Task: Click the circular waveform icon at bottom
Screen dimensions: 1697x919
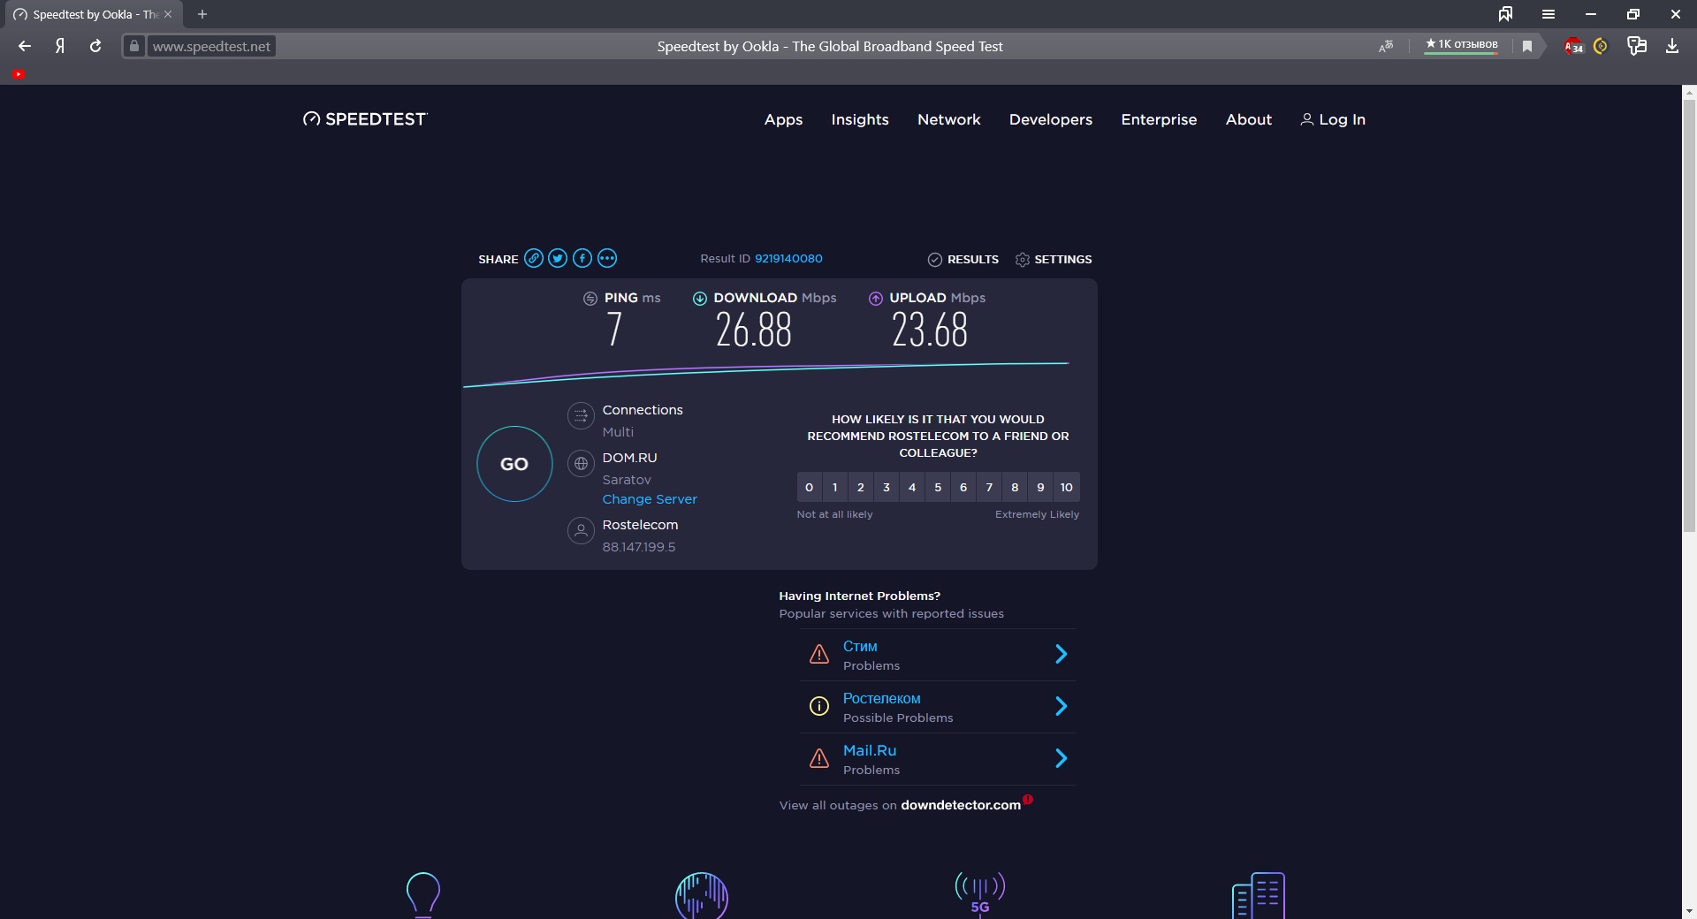Action: pyautogui.click(x=702, y=895)
